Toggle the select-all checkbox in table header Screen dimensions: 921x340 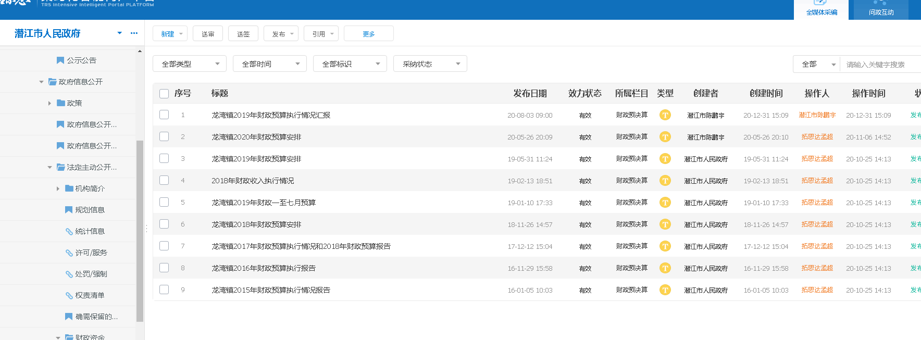coord(164,94)
